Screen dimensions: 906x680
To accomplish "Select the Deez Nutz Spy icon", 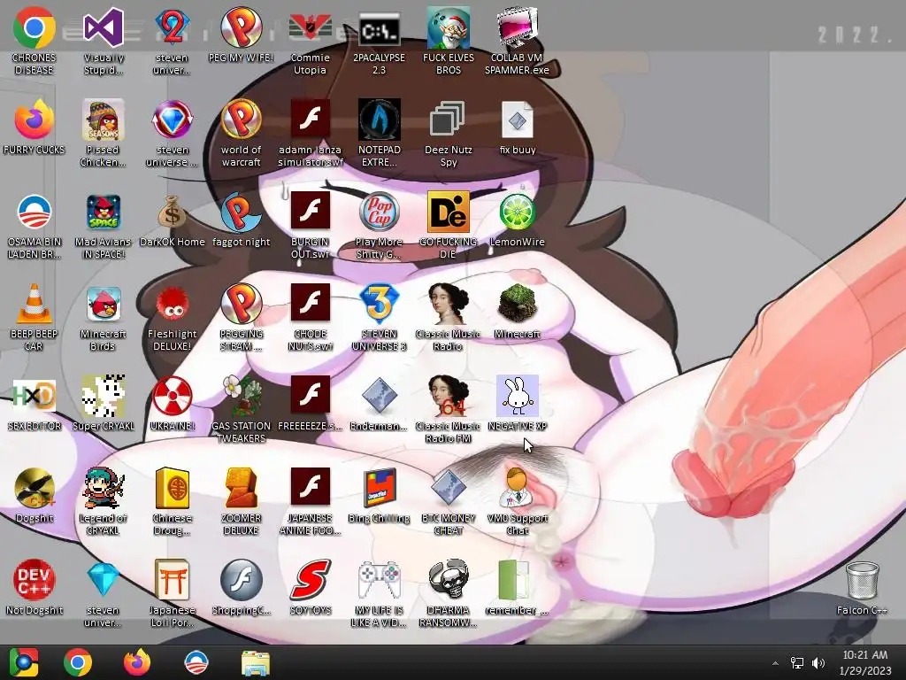I will tap(448, 120).
